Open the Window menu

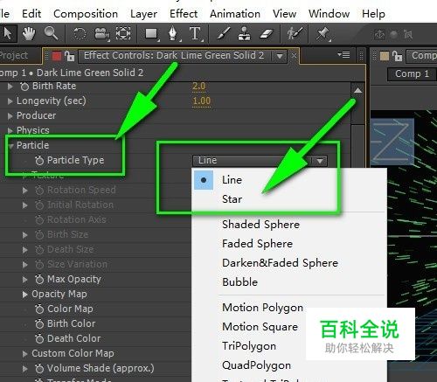coord(329,14)
